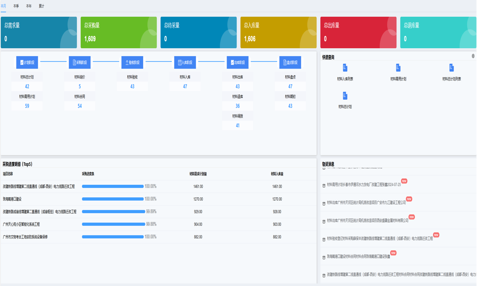The height and width of the screenshot is (286, 477).
Task: Select the 入库阶段 stage button
Action: [185, 62]
